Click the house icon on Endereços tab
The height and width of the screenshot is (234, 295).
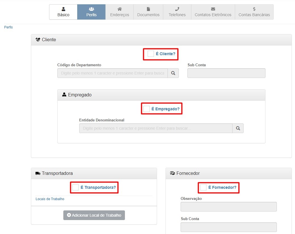120,9
